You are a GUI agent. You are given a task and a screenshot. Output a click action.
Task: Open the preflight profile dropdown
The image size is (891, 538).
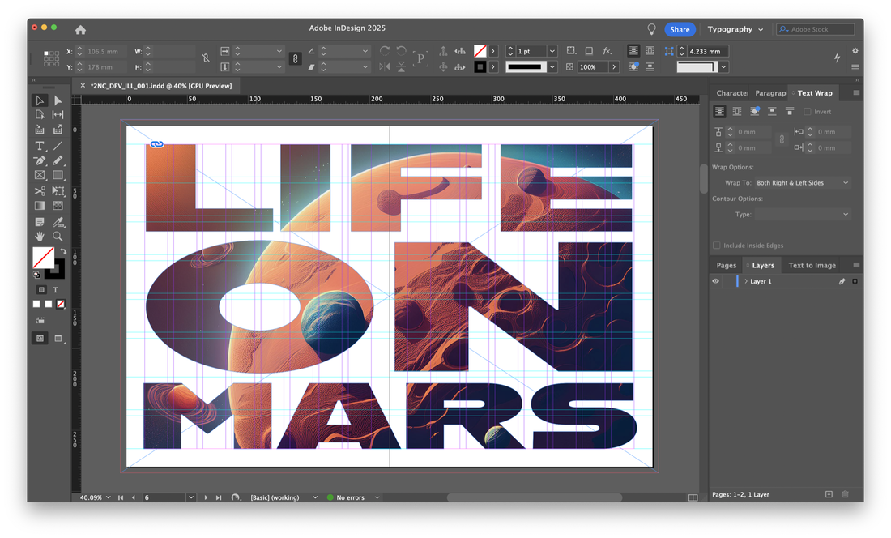[x=315, y=497]
